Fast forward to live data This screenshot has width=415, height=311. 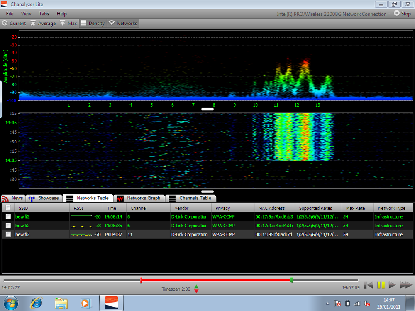[406, 285]
